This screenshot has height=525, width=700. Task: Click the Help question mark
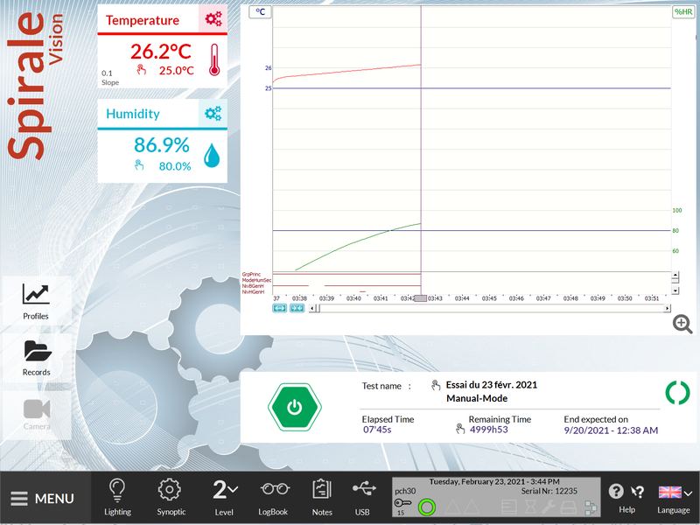[617, 493]
